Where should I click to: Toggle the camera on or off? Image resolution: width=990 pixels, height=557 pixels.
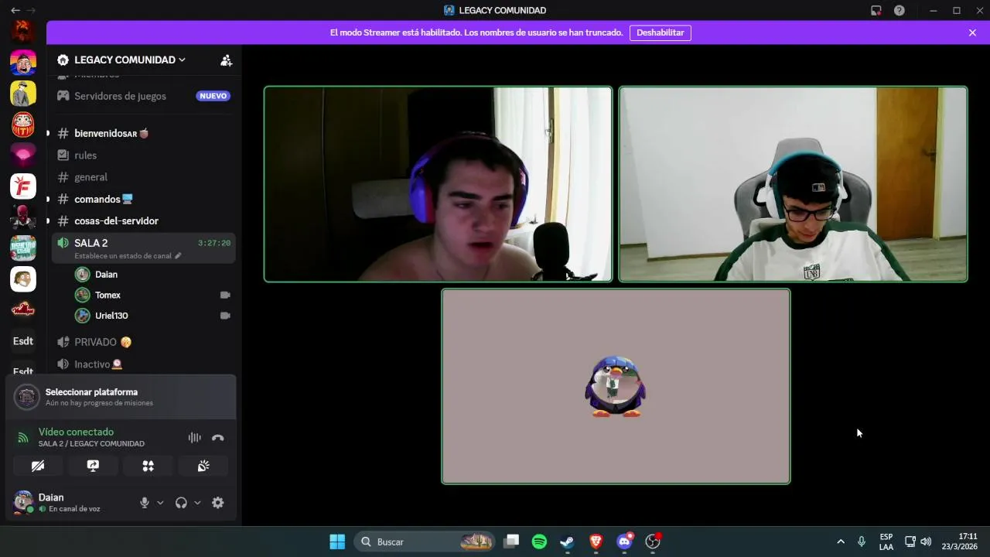coord(38,466)
